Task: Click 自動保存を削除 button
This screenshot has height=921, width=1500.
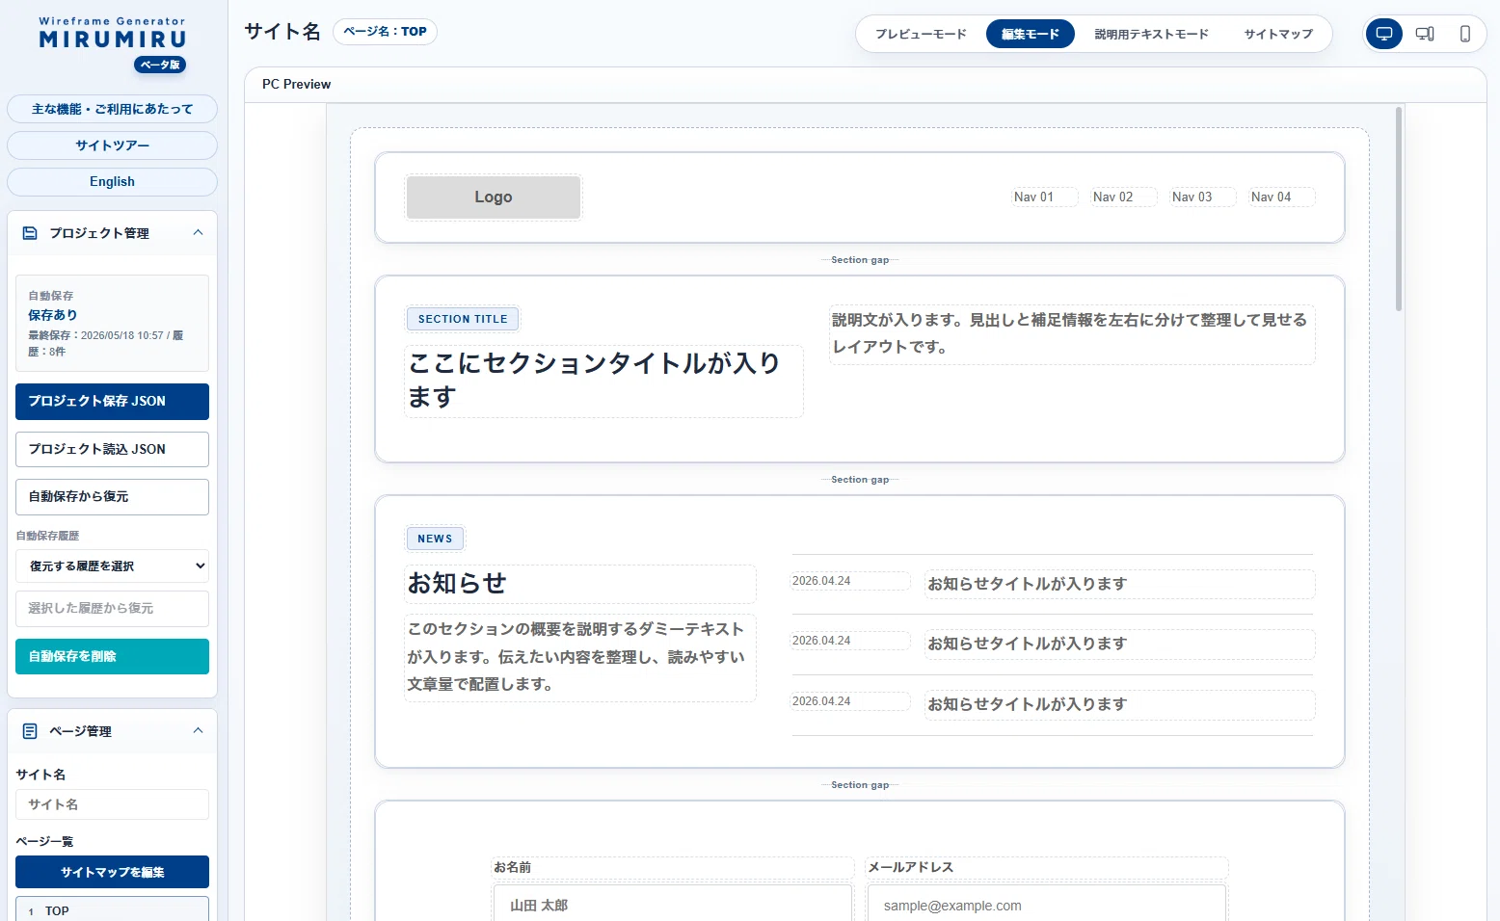Action: click(112, 656)
